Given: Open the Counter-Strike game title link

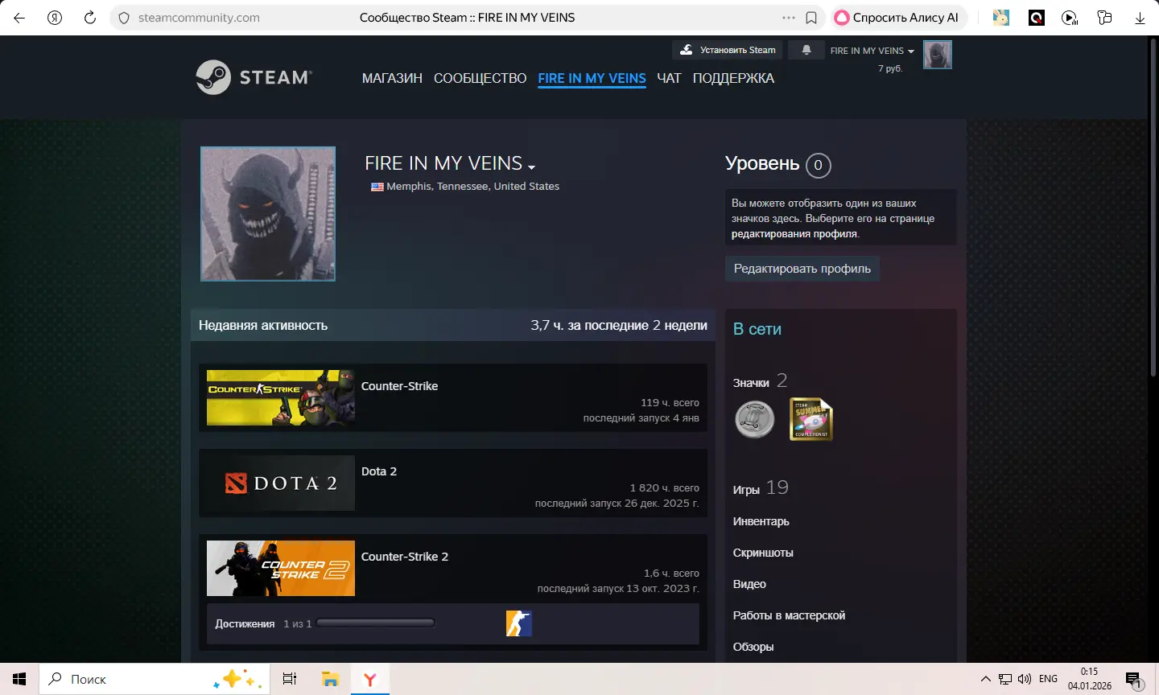Looking at the screenshot, I should tap(399, 386).
